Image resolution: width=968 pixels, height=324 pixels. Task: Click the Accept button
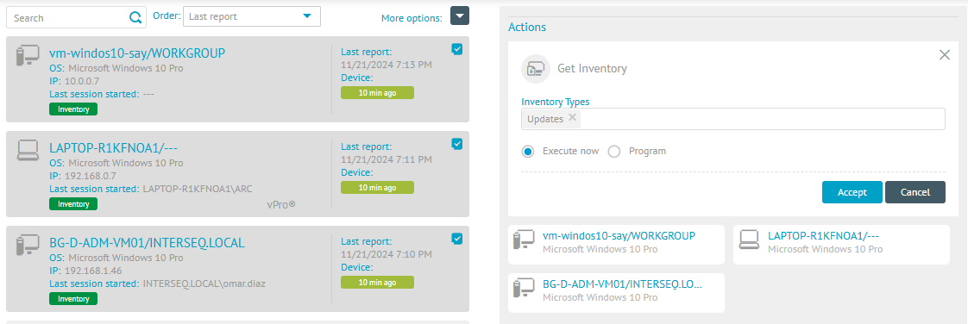point(852,192)
